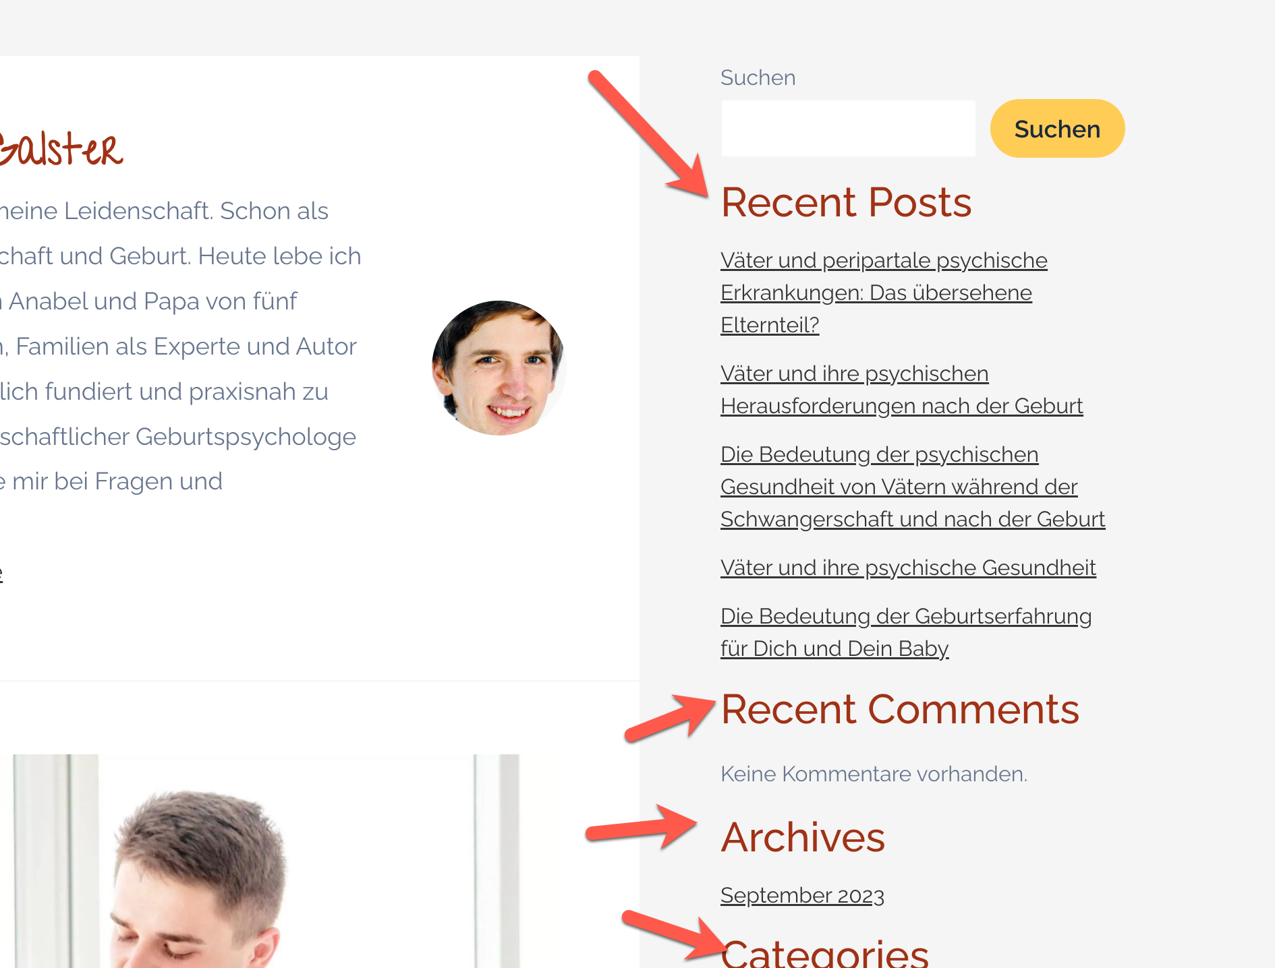
Task: Click the Archives heading
Action: point(803,837)
